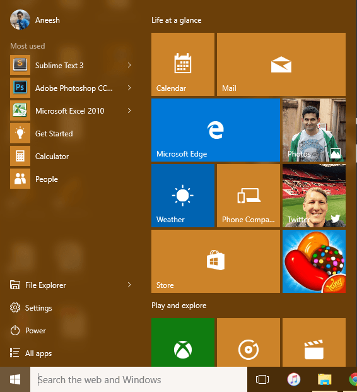
Task: Open Microsoft Excel 2010 icon
Action: pos(20,110)
